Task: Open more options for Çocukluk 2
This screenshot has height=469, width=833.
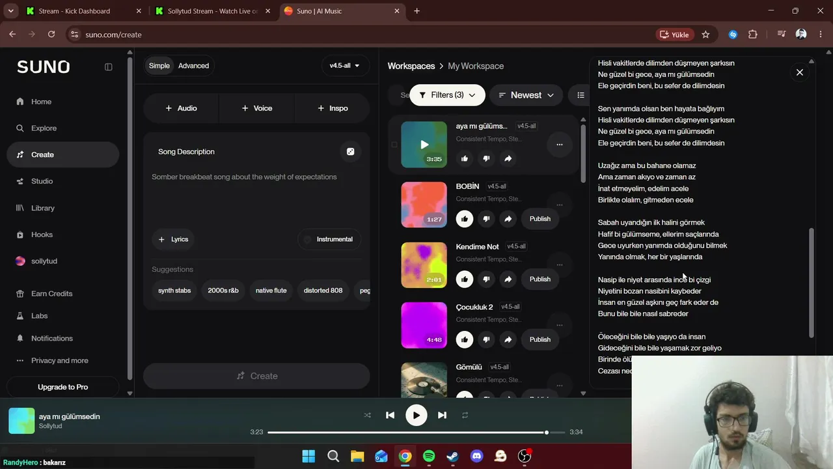Action: 559,325
